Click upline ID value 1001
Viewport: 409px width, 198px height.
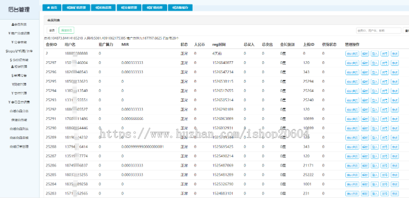[307, 184]
